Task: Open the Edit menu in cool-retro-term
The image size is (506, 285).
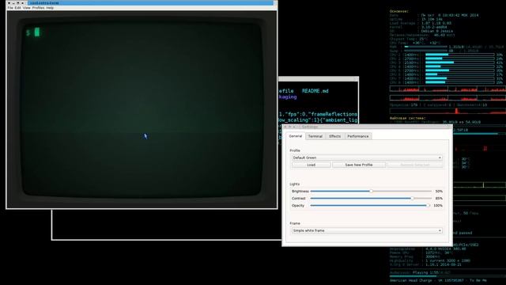Action: [x=17, y=8]
